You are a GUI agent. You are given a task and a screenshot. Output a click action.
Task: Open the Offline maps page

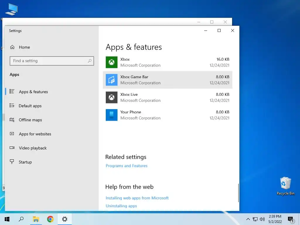(30, 120)
